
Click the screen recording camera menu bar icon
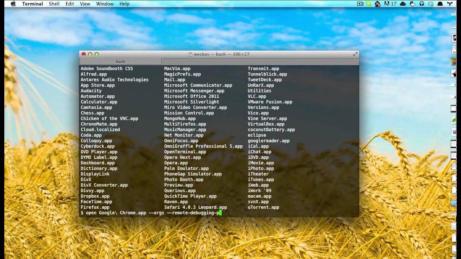[x=360, y=4]
